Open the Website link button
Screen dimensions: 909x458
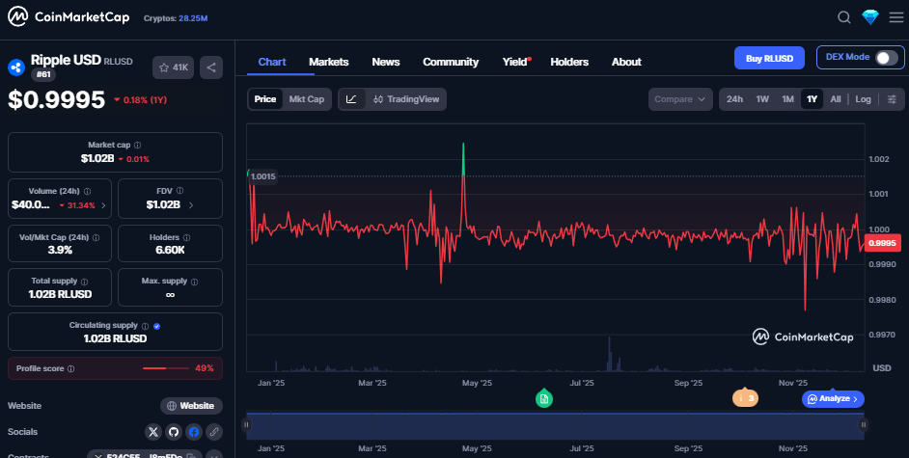(191, 405)
